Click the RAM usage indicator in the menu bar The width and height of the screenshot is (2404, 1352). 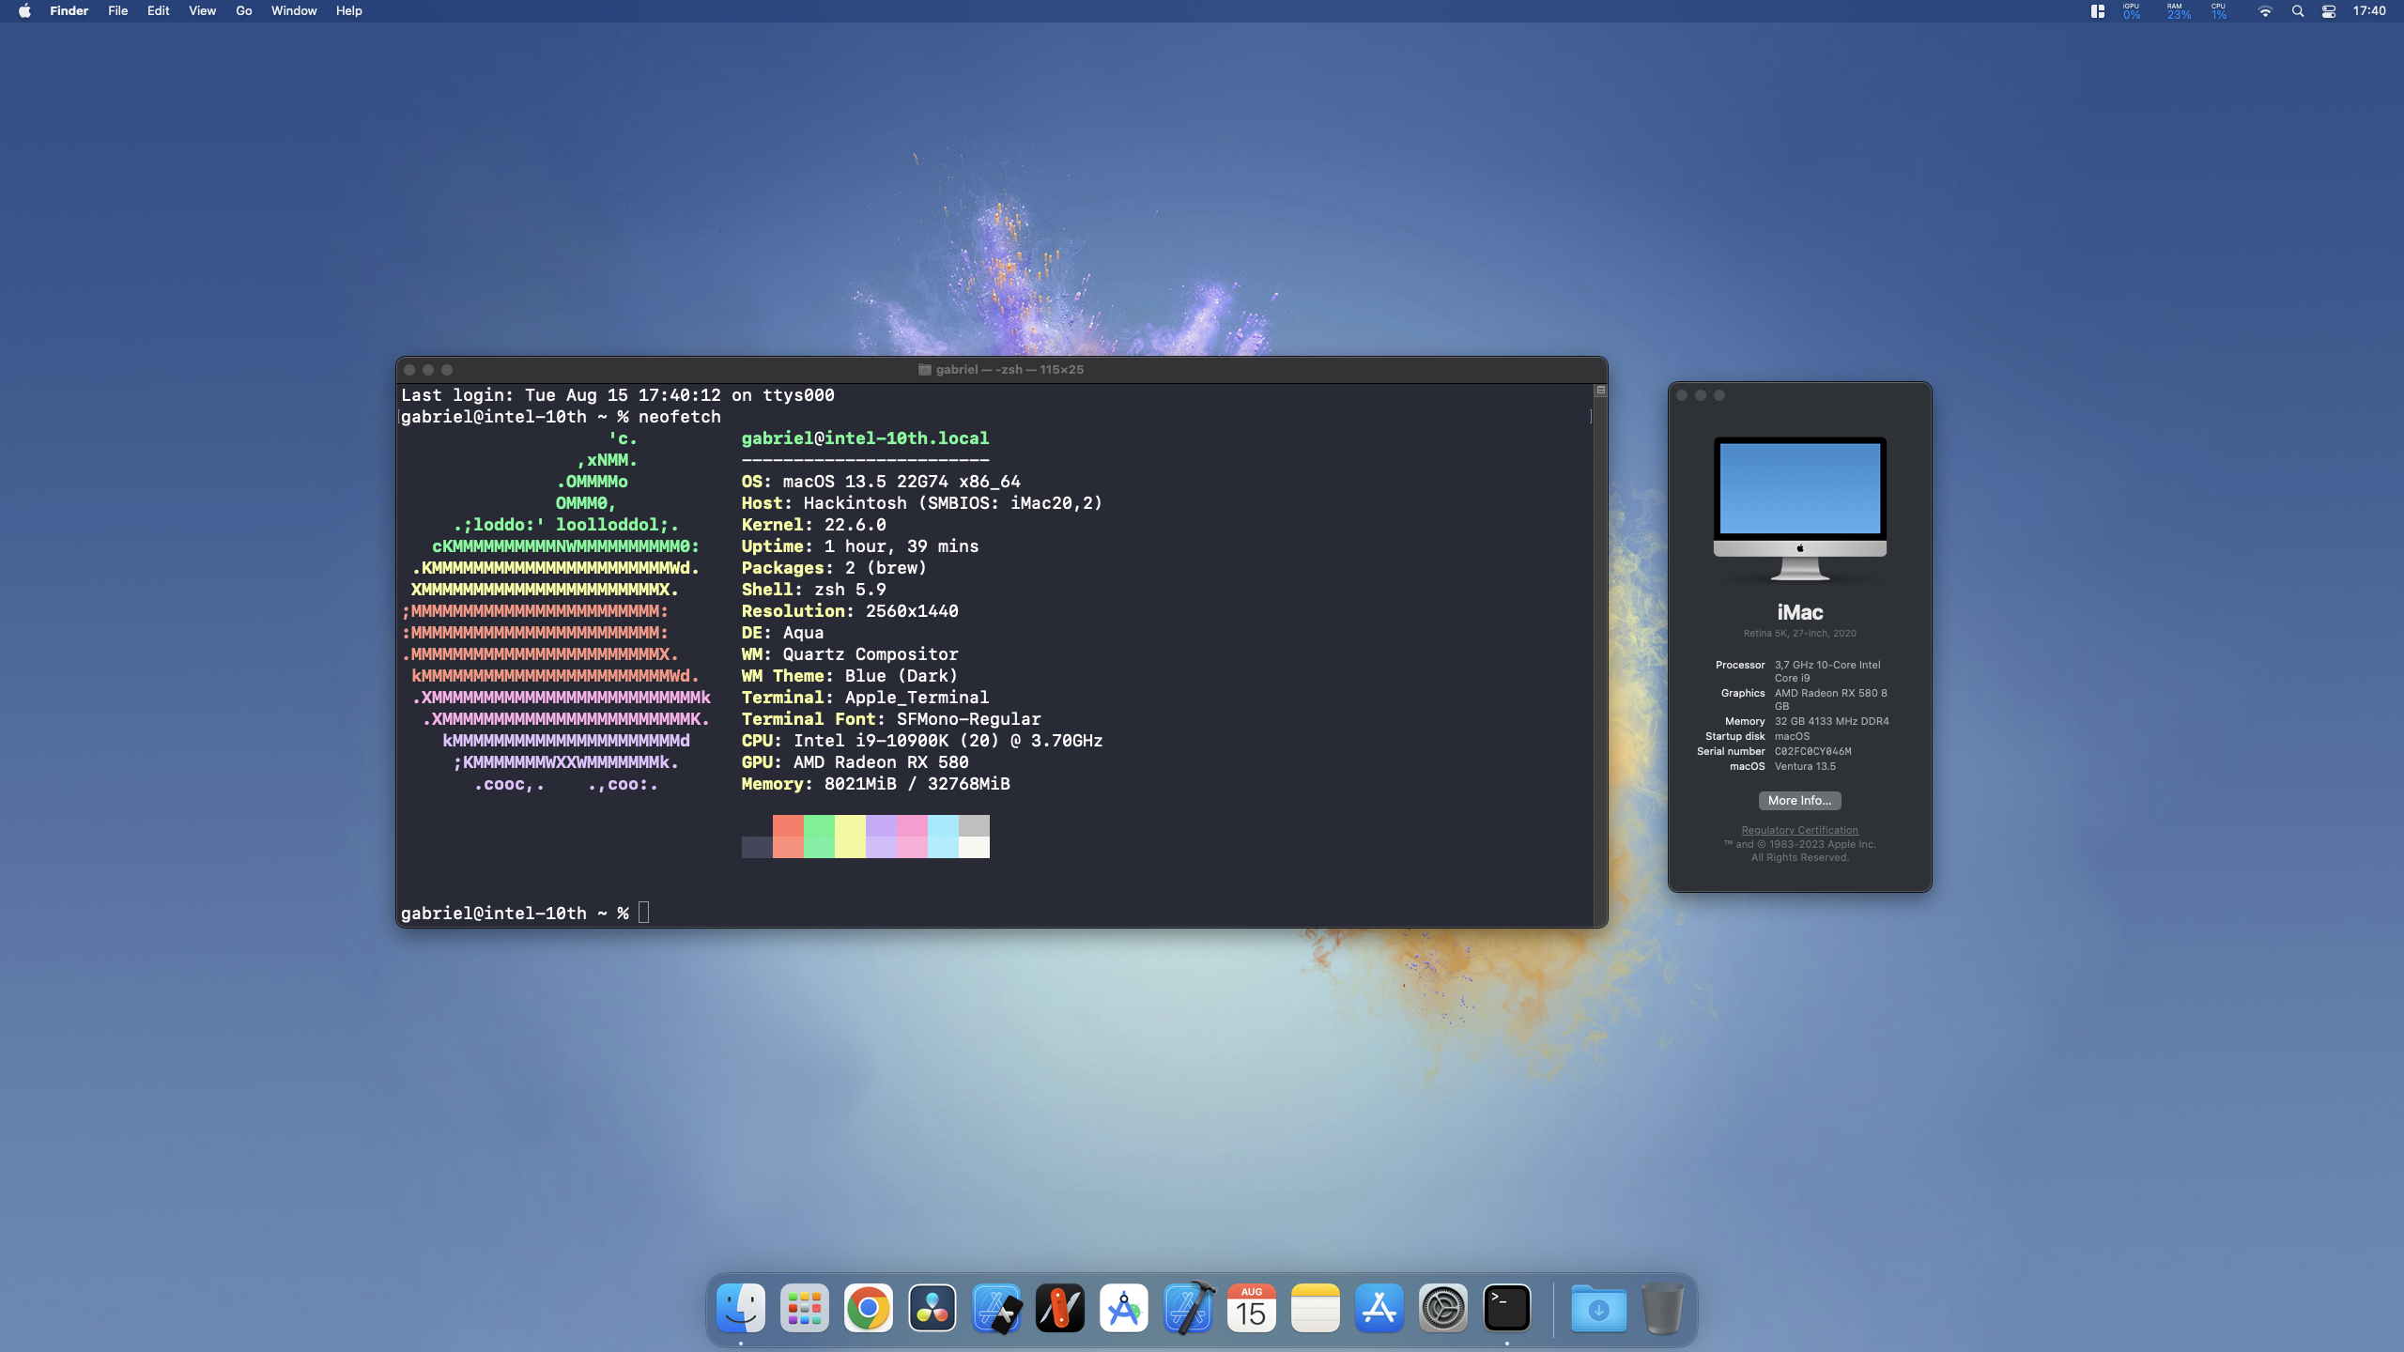coord(2176,11)
